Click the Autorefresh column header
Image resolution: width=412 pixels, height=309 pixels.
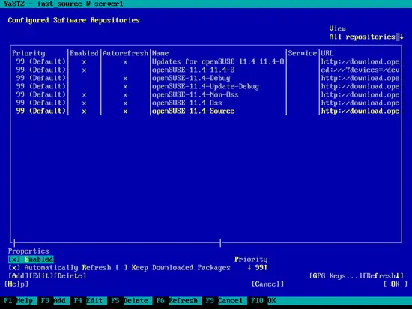[x=125, y=53]
